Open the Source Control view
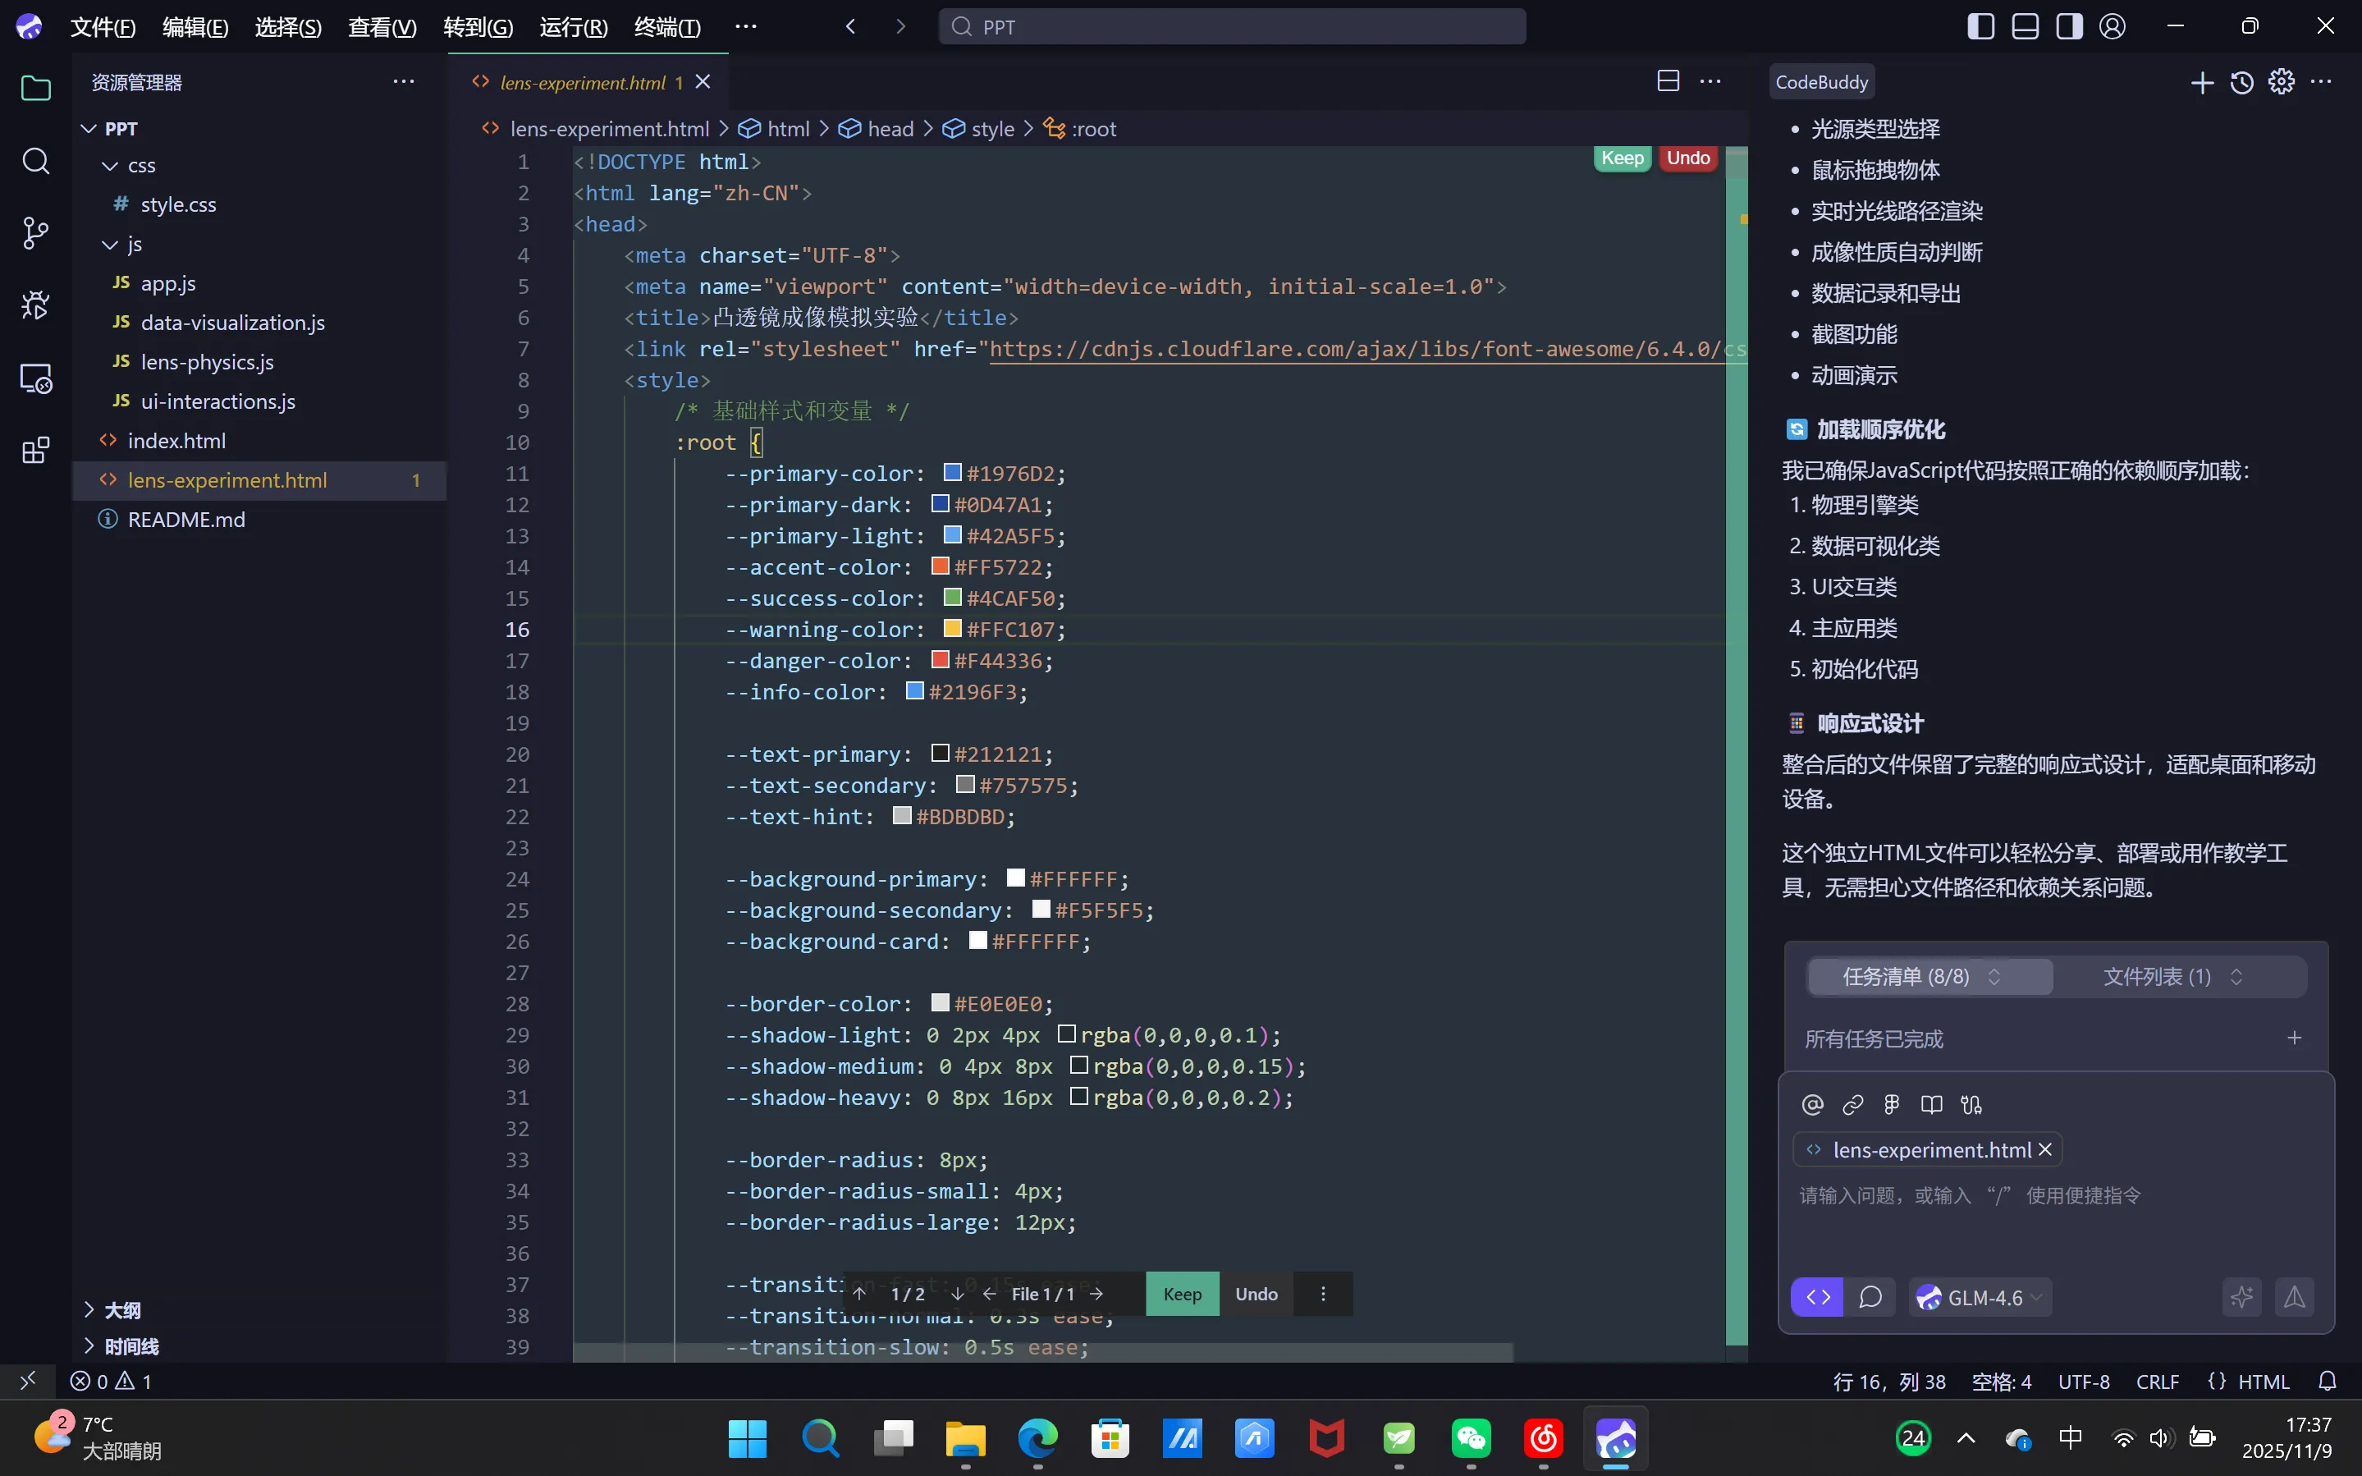 (35, 233)
